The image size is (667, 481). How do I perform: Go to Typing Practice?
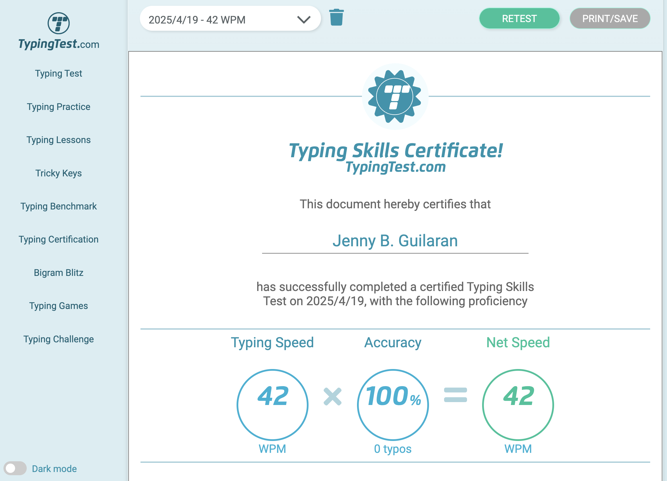click(x=59, y=107)
